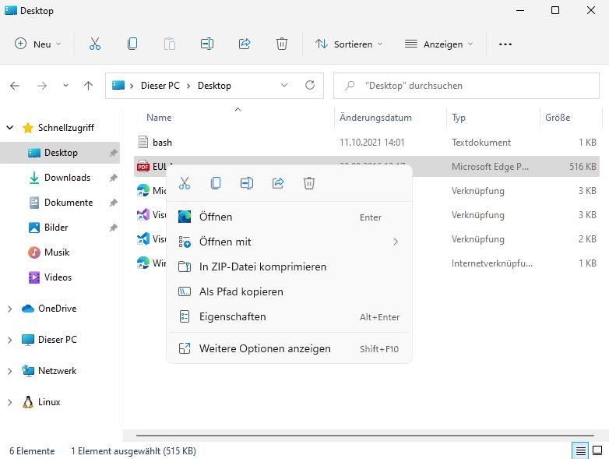Click the 11.10.2021 14:01 date cell
Screen dimensions: 609x459
pyautogui.click(x=371, y=143)
